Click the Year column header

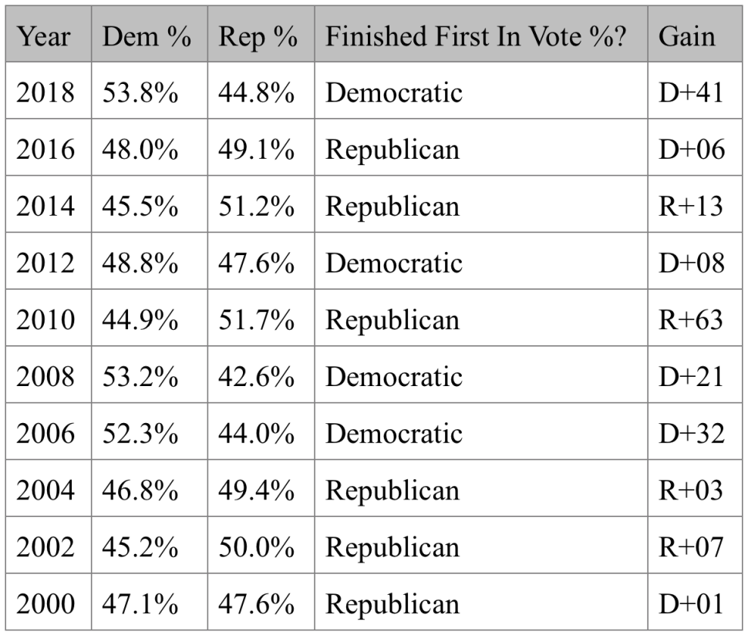click(49, 35)
